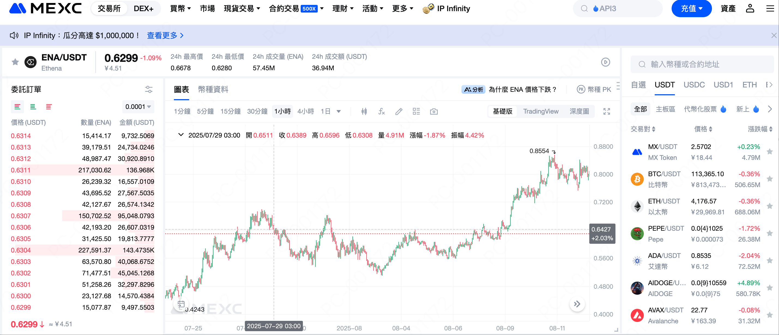Select the 主板區 filter tab
Screen dimensions: 779x335
(x=665, y=109)
